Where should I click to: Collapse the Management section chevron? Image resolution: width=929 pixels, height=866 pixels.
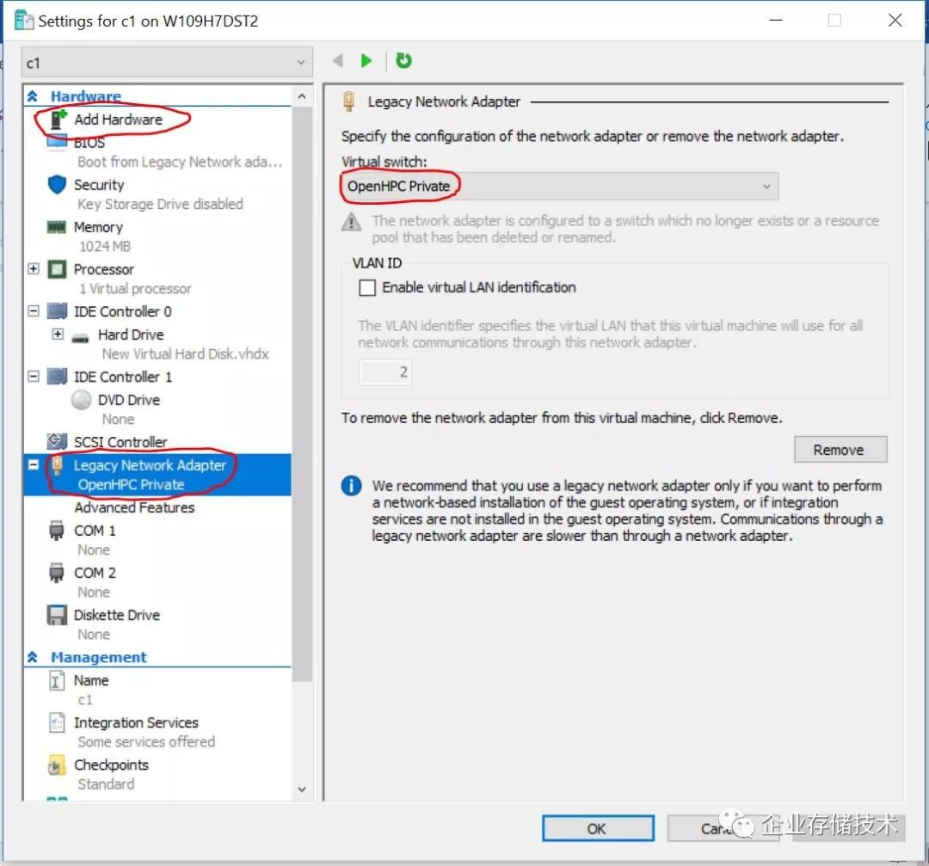point(33,657)
